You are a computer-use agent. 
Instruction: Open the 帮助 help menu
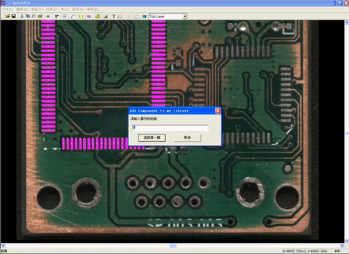pos(92,9)
